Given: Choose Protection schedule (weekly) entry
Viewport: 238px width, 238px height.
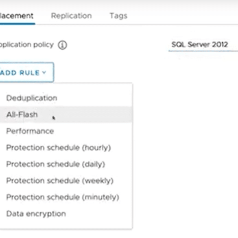Looking at the screenshot, I should pyautogui.click(x=66, y=181).
